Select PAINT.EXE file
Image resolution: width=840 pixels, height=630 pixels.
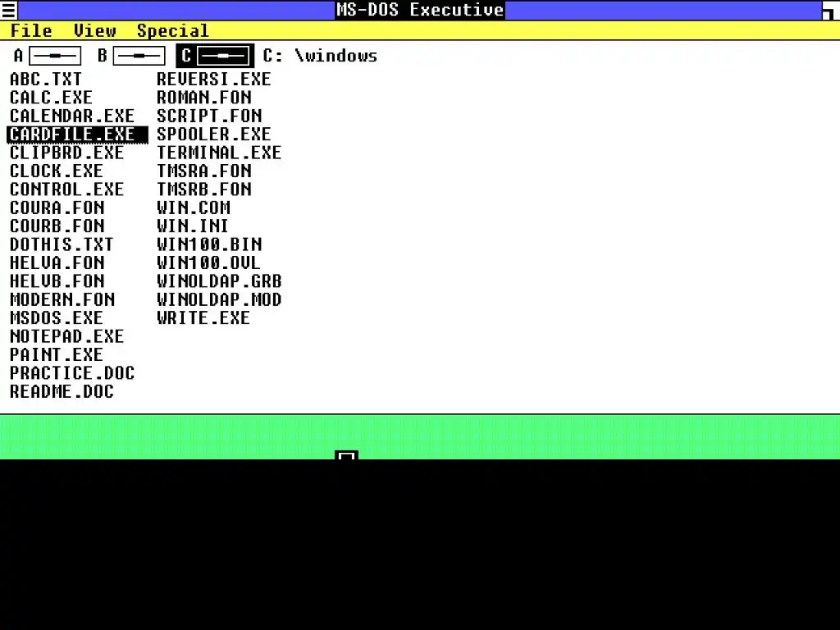[57, 354]
